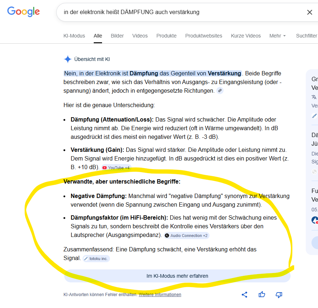This screenshot has width=318, height=308.
Task: Go to the Kurze Videos tab
Action: click(246, 36)
